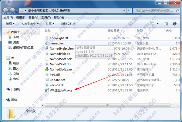Click the Back navigation arrow
This screenshot has width=182, height=122.
point(5,11)
